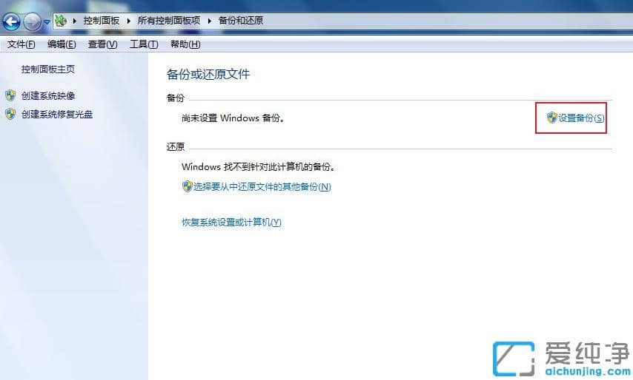
Task: Open the 工具(T) menu
Action: [x=144, y=44]
